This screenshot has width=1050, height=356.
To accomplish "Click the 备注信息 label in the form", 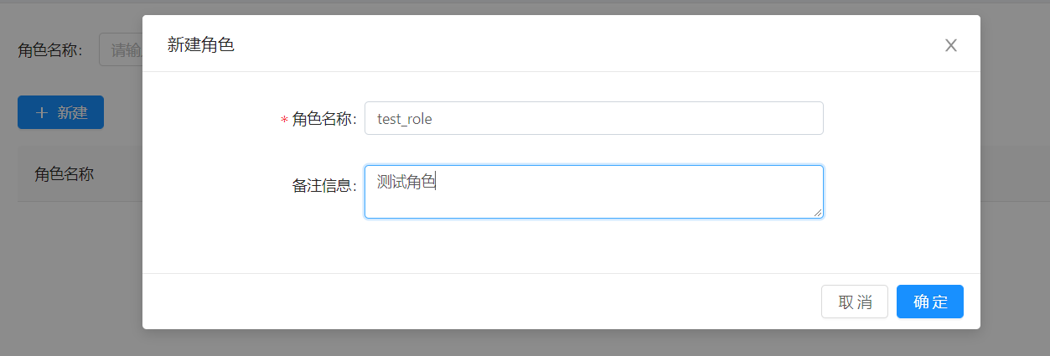I will [323, 186].
